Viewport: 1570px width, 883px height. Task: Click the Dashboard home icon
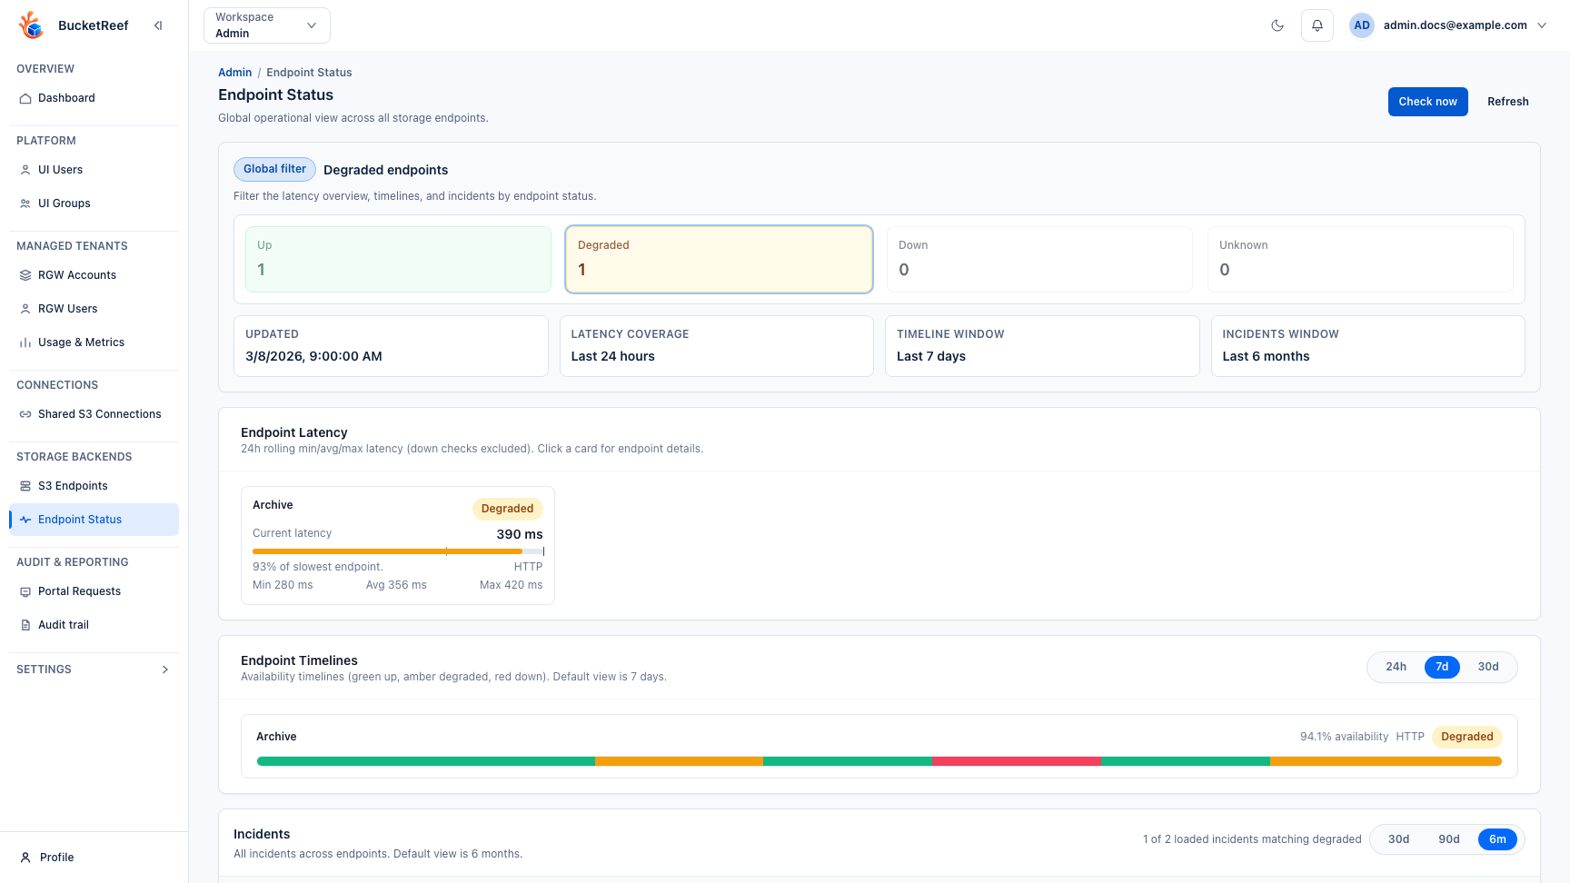(25, 98)
